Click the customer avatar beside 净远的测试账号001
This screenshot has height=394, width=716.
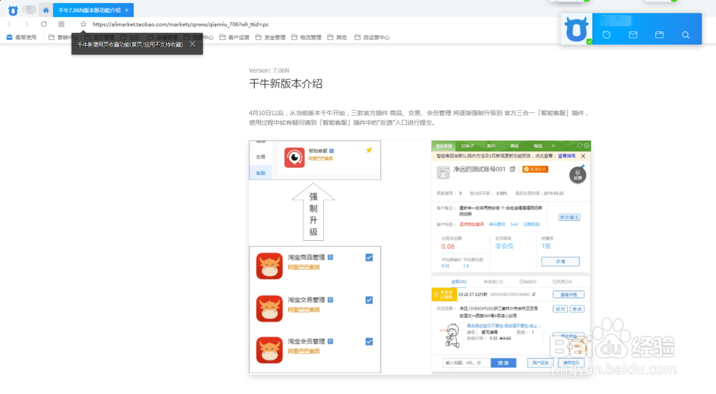[443, 172]
